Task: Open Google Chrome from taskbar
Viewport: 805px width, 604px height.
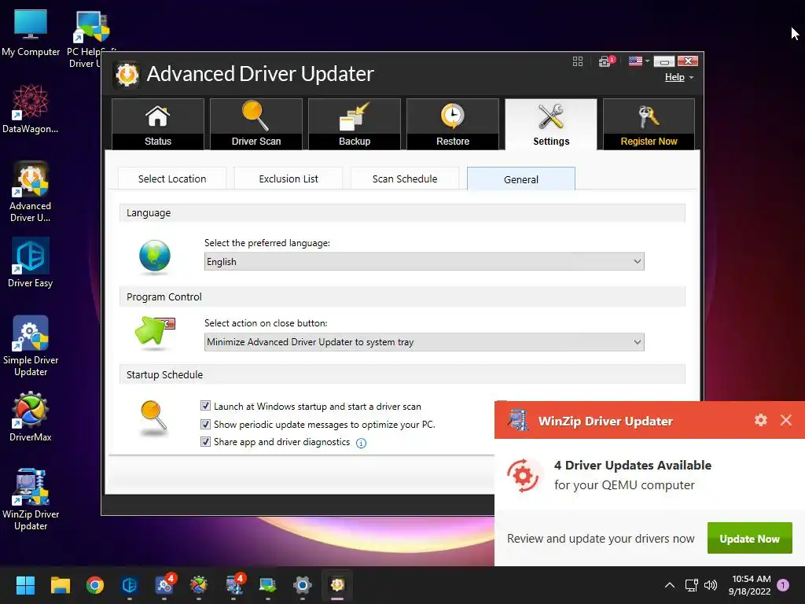Action: (x=95, y=585)
